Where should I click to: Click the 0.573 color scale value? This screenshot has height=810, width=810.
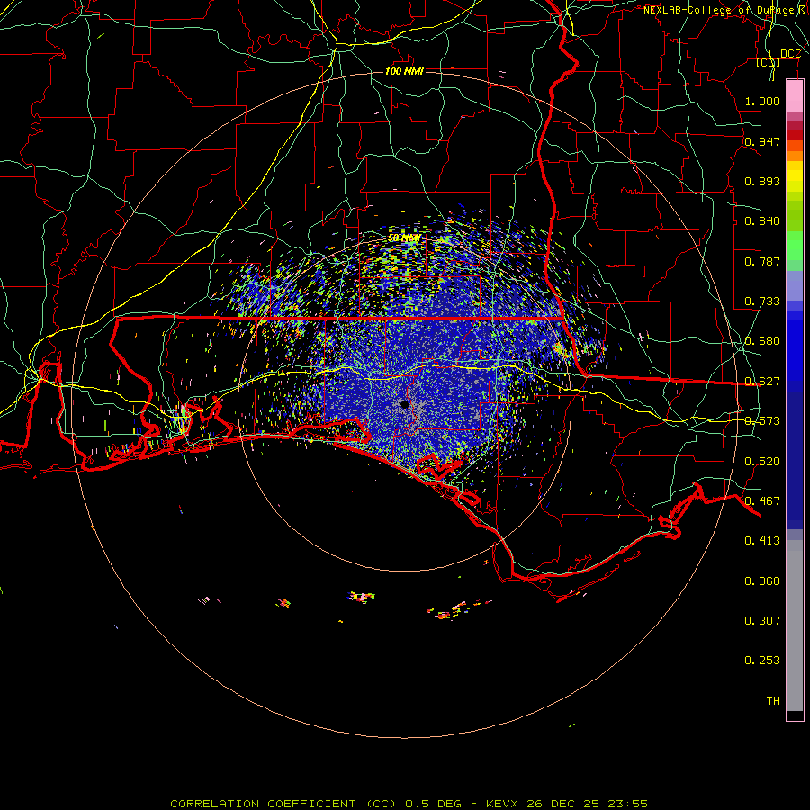tap(762, 421)
